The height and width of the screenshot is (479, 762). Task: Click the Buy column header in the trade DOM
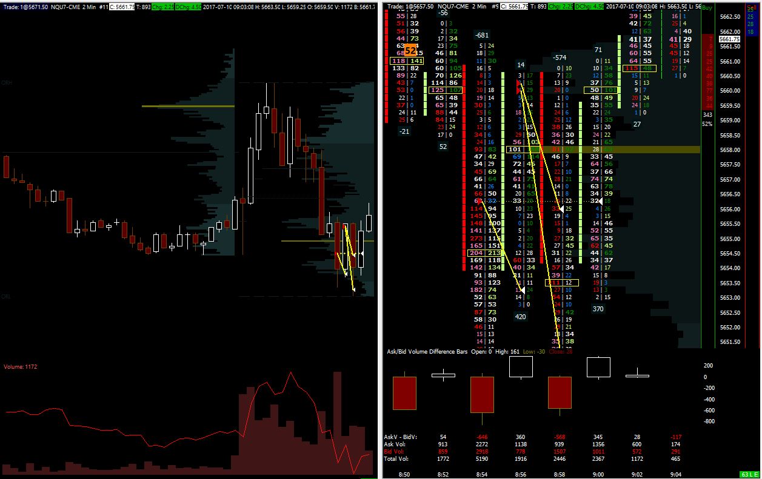click(707, 8)
